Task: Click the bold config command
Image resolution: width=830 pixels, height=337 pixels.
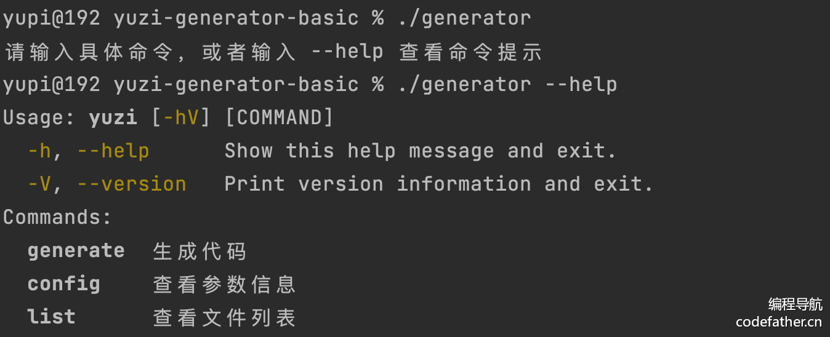Action: 63,283
